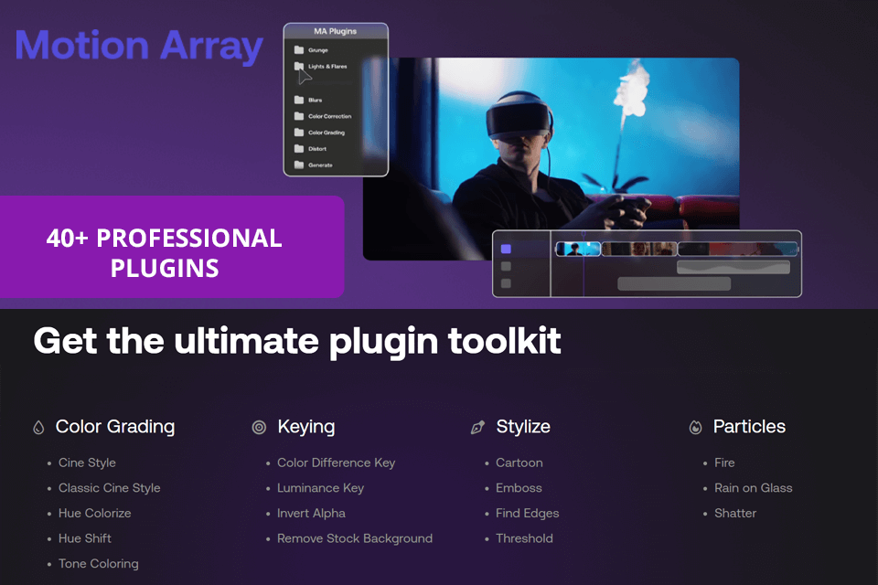The height and width of the screenshot is (585, 878).
Task: Click the timeline playhead marker
Action: tap(584, 233)
